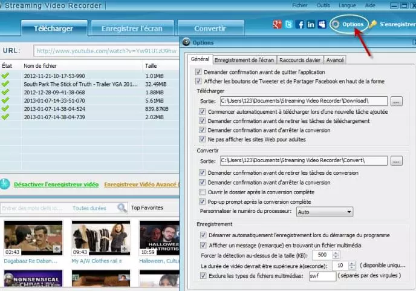Open the My A/W Clothes rail thumbnail
The height and width of the screenshot is (291, 416).
101,238
